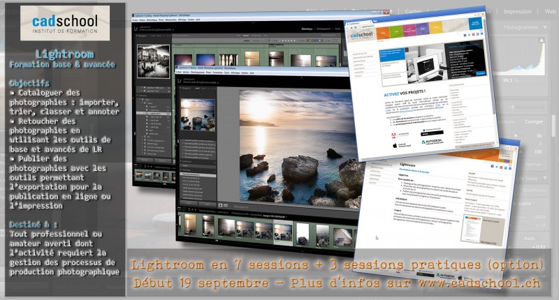Collapse Collections panel in rear Lightroom
The width and height of the screenshot is (559, 300).
pos(138,96)
